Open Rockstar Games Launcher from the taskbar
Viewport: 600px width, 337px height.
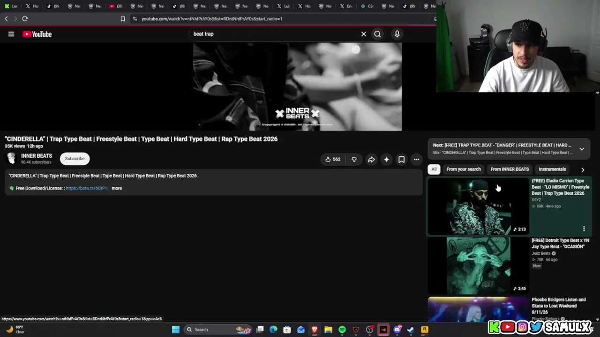tap(424, 330)
